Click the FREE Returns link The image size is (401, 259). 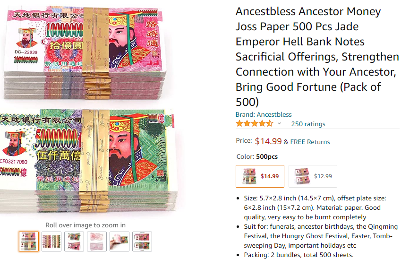tap(310, 142)
